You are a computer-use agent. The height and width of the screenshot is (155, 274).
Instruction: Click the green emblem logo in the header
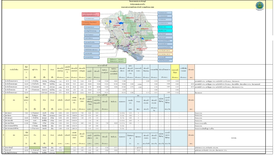[259, 5]
